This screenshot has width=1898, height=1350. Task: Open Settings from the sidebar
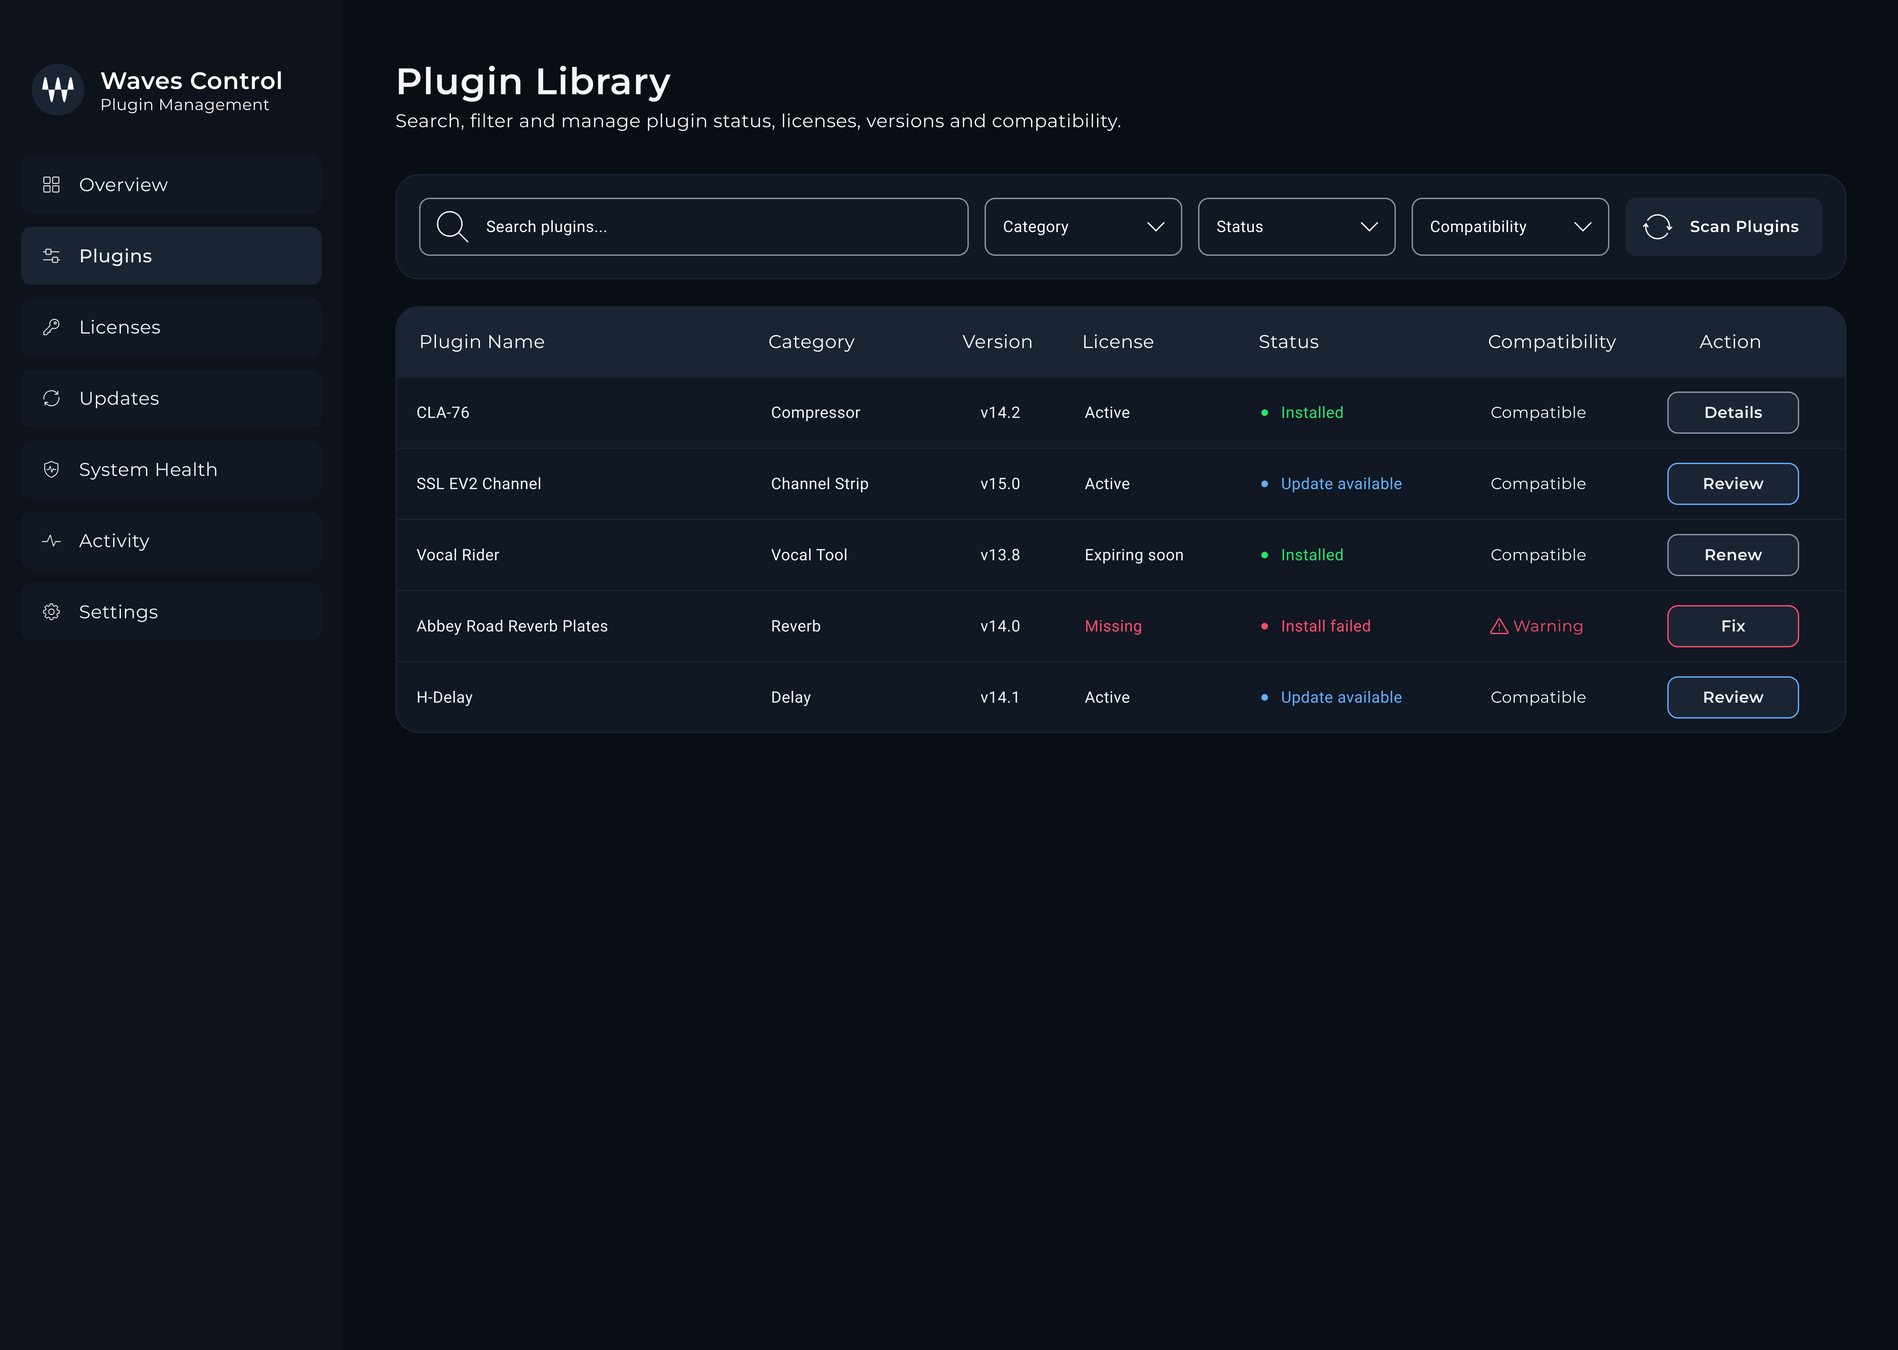(x=171, y=612)
